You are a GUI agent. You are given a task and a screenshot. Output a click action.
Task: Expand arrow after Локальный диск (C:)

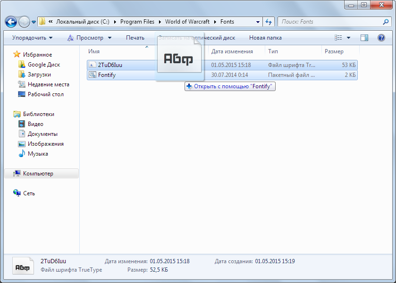point(115,22)
